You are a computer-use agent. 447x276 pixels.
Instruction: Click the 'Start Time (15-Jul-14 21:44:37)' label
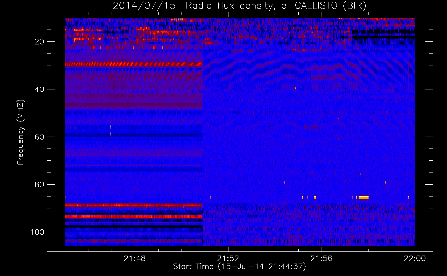click(240, 267)
